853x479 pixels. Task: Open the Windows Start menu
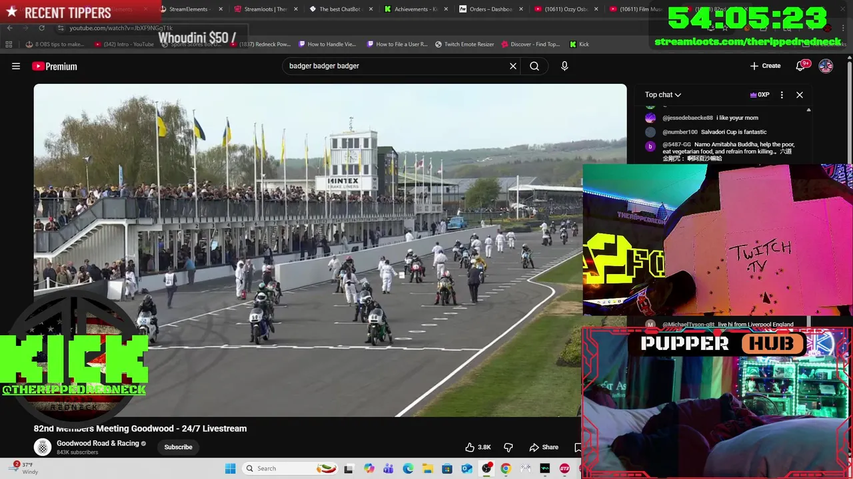pyautogui.click(x=230, y=468)
